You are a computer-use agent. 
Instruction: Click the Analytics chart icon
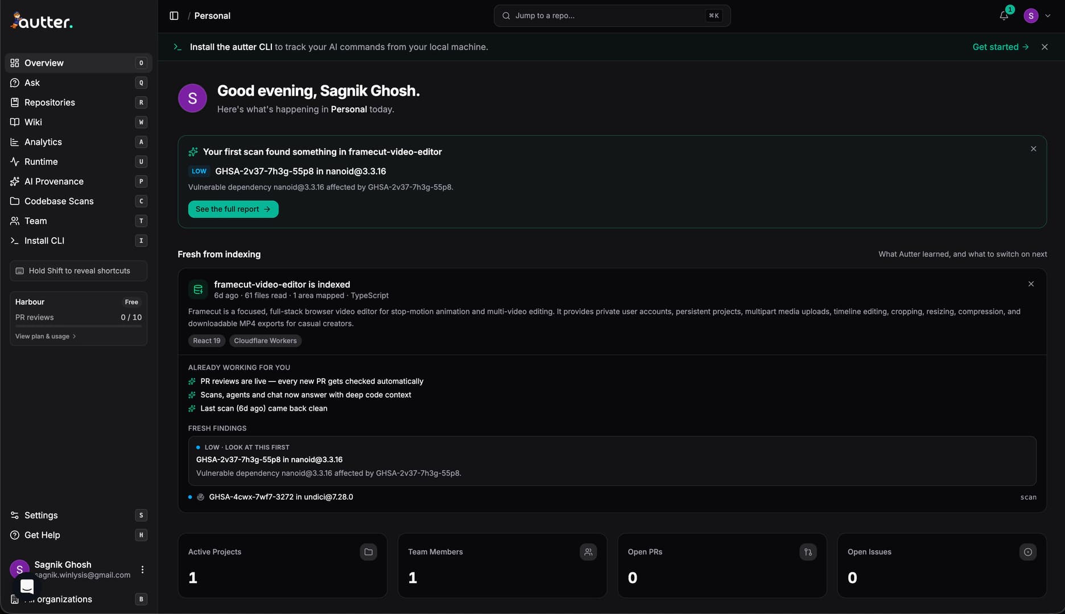coord(15,142)
